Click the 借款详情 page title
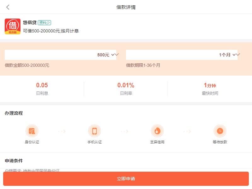The width and height of the screenshot is (252, 189). 126,7
